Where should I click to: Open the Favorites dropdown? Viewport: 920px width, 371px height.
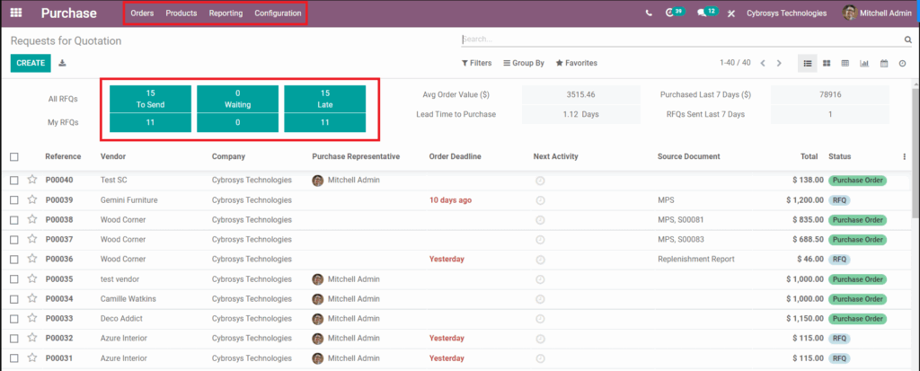(x=576, y=63)
